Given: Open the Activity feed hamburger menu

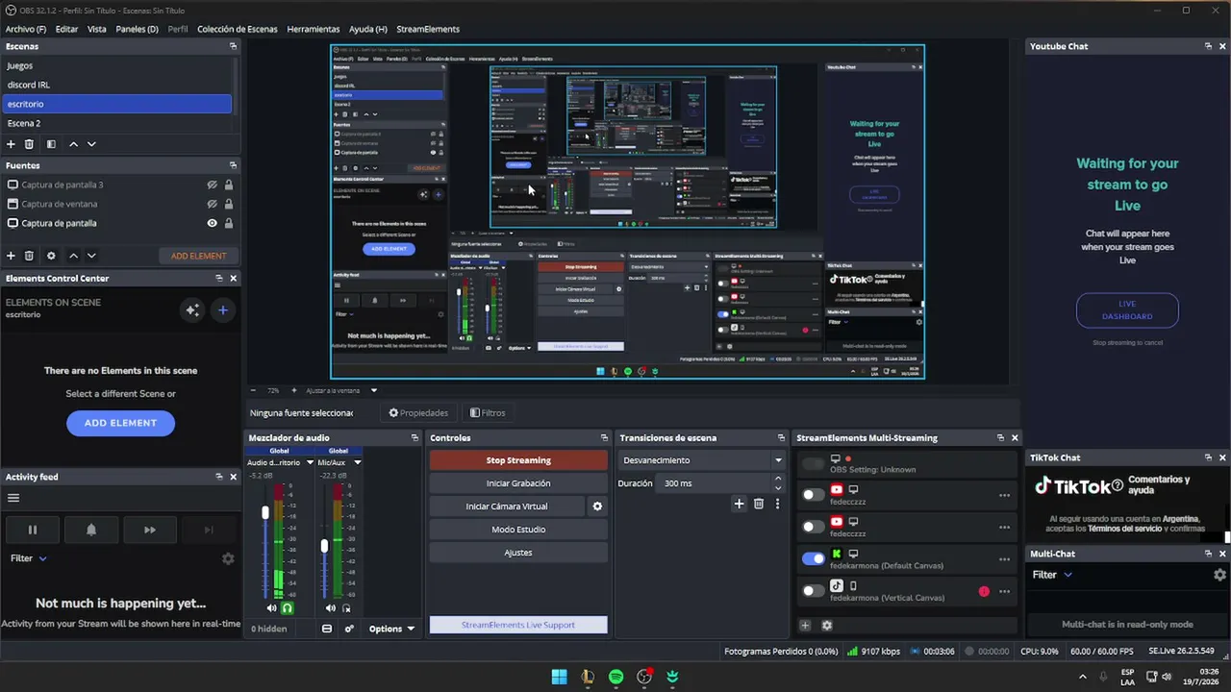Looking at the screenshot, I should (13, 498).
